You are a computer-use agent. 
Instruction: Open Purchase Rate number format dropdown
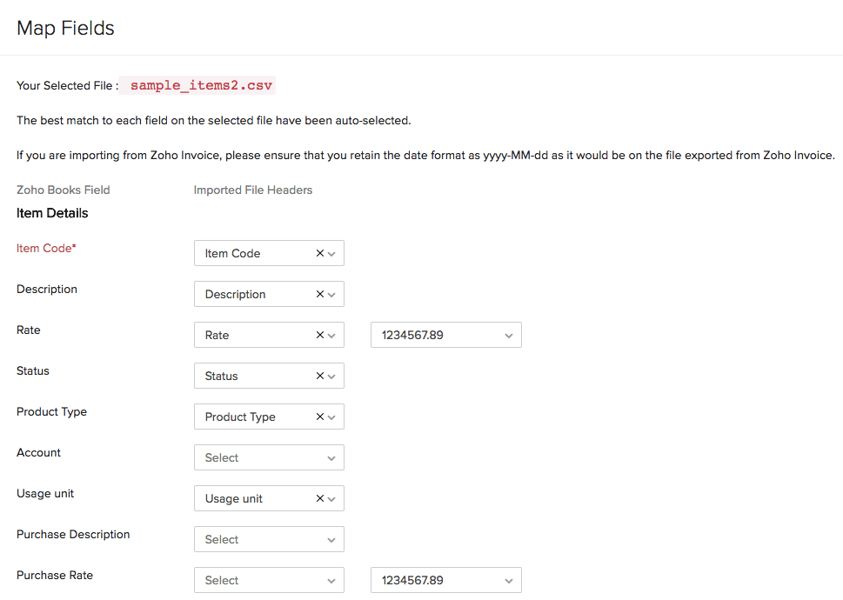pos(445,580)
